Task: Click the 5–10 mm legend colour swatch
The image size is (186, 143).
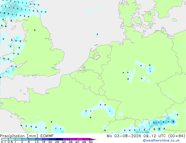Action: coord(32,139)
